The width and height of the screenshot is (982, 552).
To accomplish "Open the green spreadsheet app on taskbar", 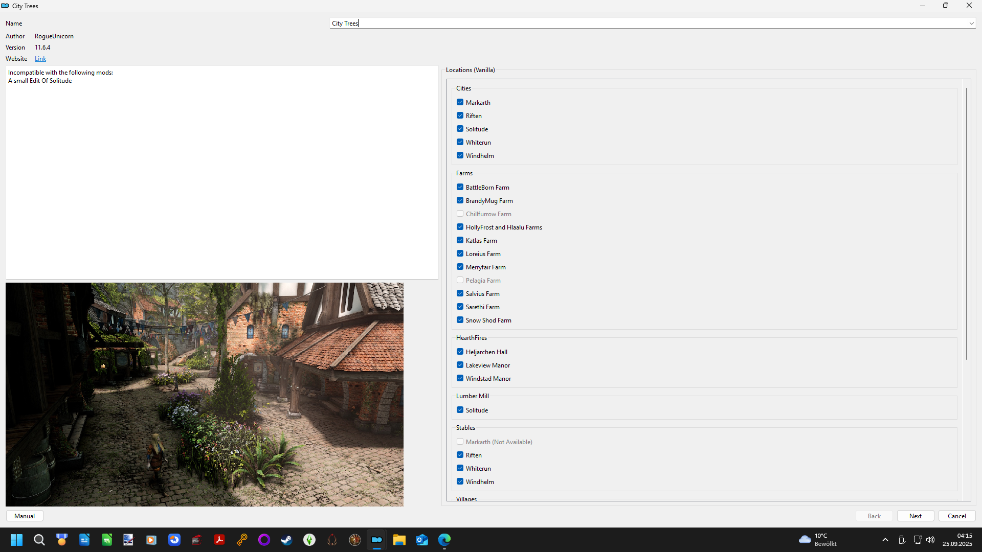I will (107, 540).
